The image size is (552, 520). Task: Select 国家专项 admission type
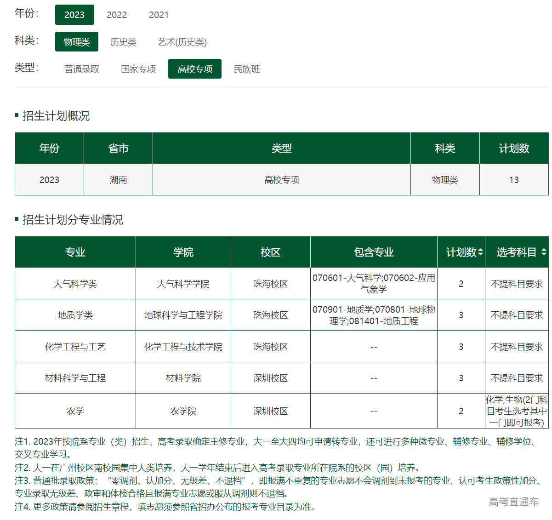[138, 69]
